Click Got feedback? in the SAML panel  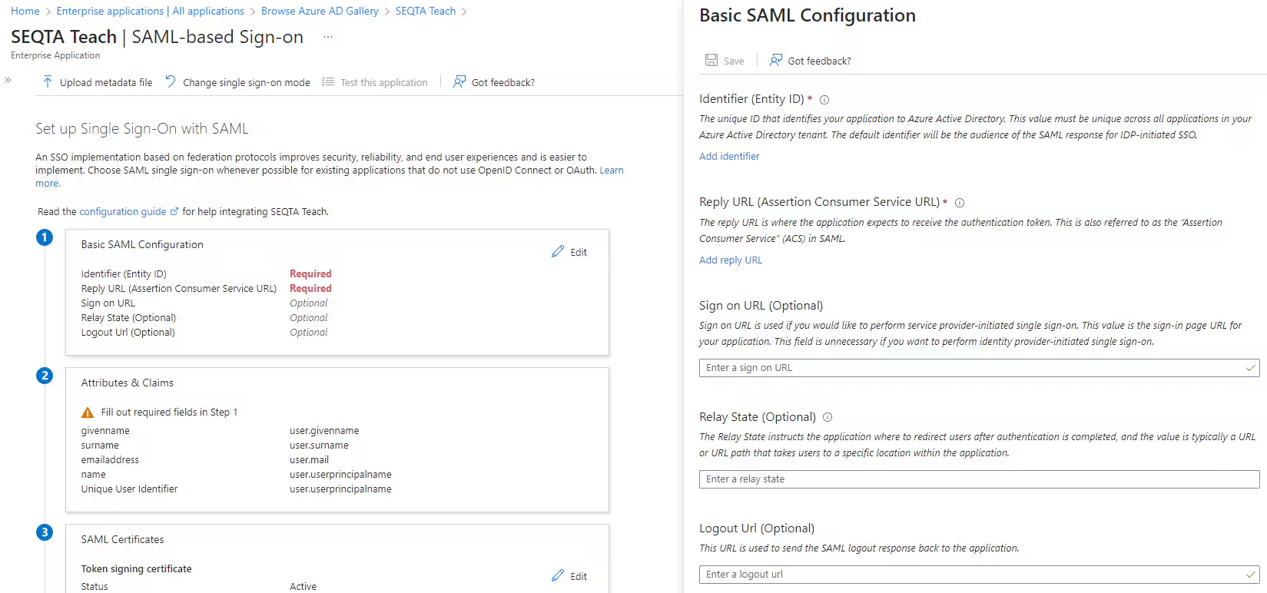[x=819, y=61]
